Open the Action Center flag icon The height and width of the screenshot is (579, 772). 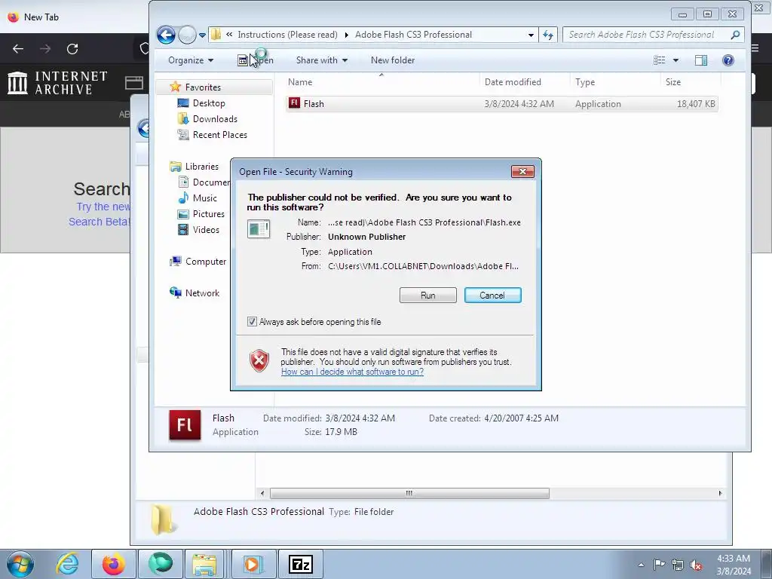pos(659,565)
